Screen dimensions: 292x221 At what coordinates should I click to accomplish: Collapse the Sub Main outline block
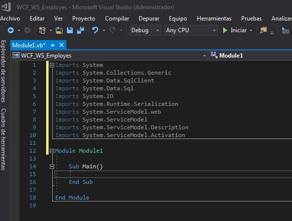click(x=52, y=166)
